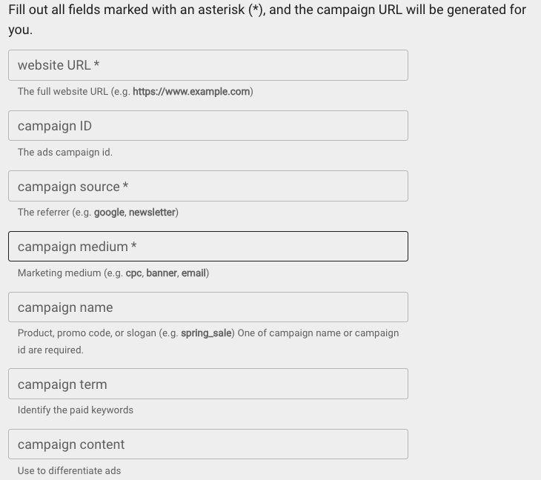
Task: Select the campaign source field
Action: pos(208,187)
